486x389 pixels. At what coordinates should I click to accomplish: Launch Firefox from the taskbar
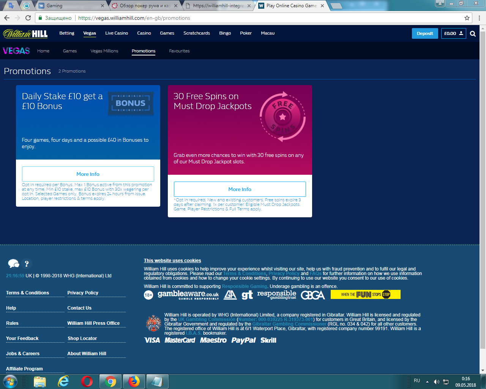click(x=134, y=381)
